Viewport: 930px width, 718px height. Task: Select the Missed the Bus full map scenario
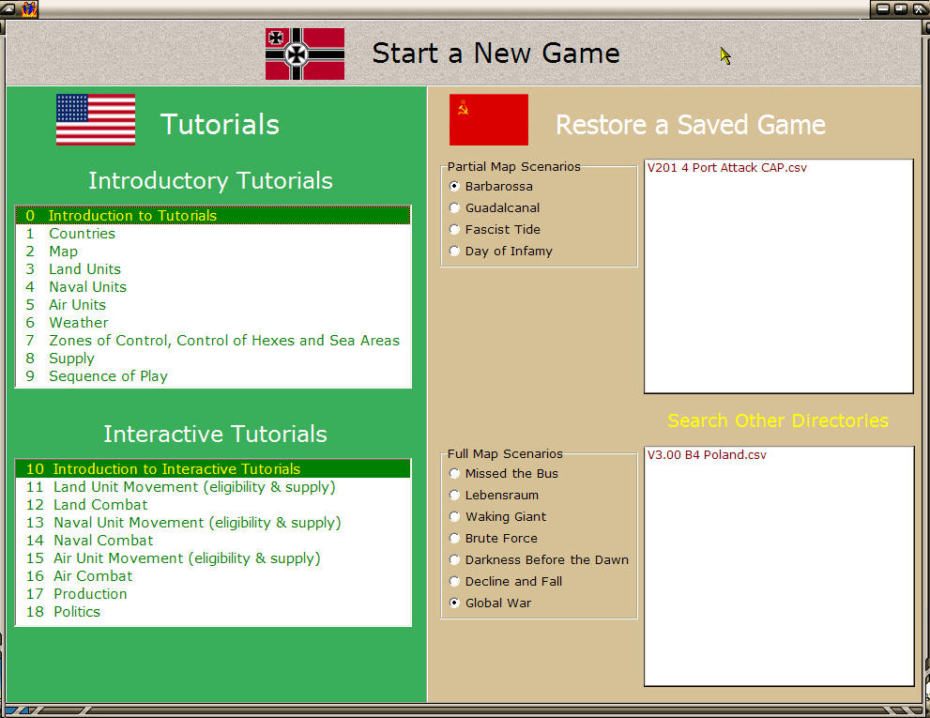tap(454, 473)
